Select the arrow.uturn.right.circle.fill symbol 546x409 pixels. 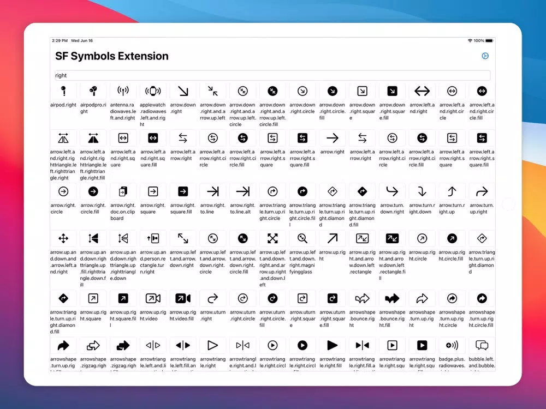tap(272, 298)
